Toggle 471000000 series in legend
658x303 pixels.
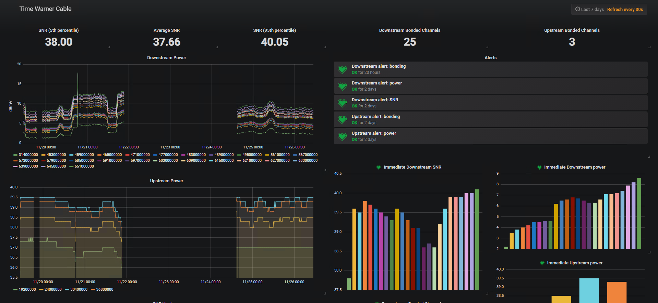point(140,155)
